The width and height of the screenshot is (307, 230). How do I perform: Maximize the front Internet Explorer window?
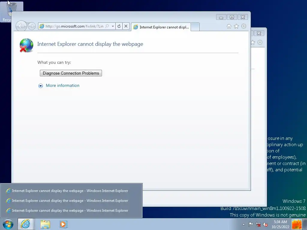click(x=232, y=17)
